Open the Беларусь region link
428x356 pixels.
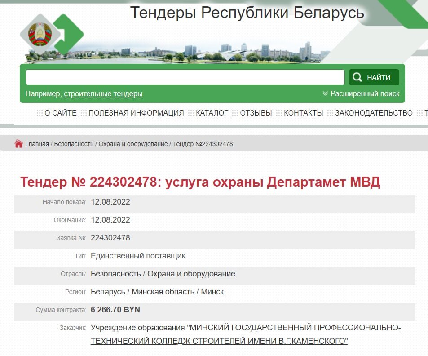click(108, 292)
